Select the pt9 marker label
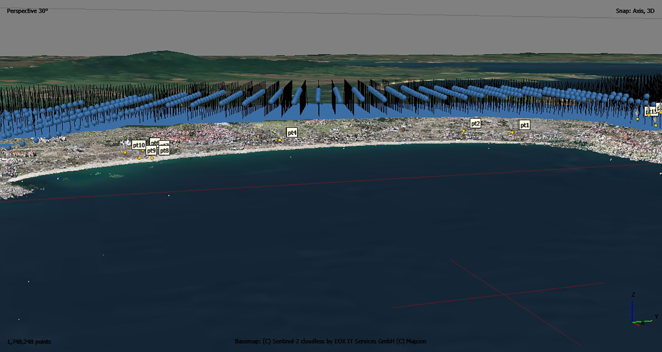This screenshot has height=352, width=662. click(151, 151)
